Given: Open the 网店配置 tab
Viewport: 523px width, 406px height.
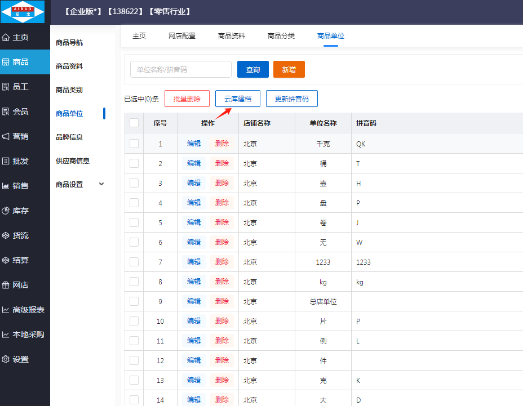Looking at the screenshot, I should pyautogui.click(x=182, y=36).
